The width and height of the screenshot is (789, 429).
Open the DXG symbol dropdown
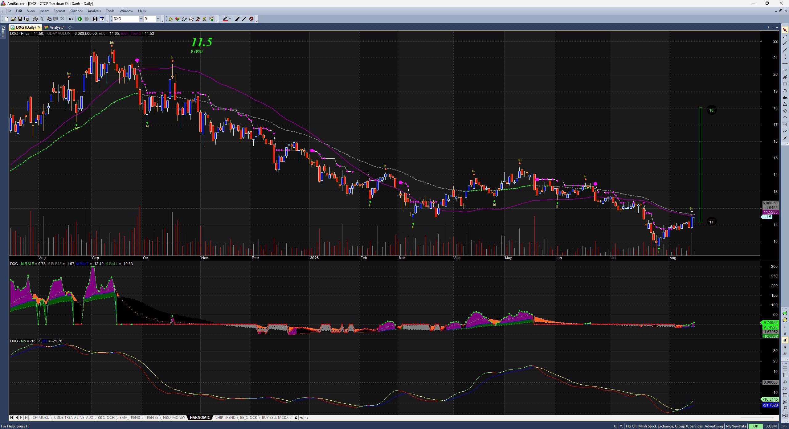coord(141,19)
